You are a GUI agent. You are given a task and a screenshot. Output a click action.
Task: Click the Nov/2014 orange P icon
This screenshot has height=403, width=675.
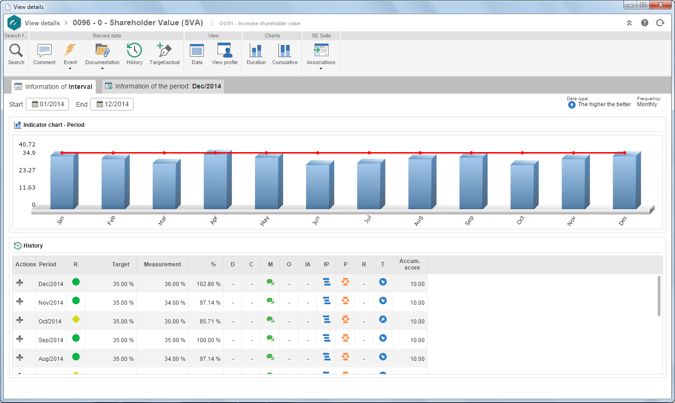(345, 300)
